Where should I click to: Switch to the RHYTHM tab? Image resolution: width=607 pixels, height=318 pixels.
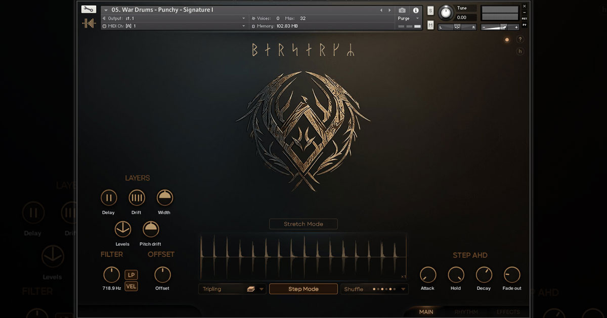point(466,312)
